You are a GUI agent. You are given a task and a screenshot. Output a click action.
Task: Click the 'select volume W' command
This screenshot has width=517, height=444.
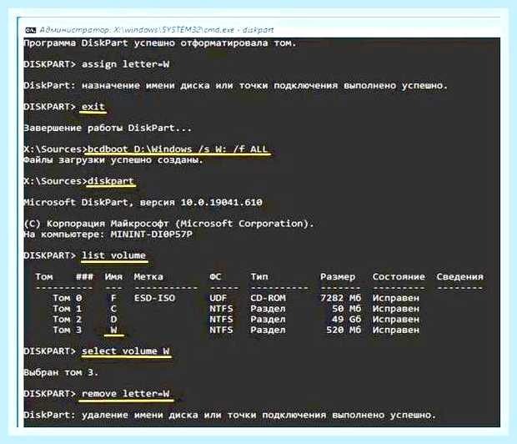tap(126, 351)
